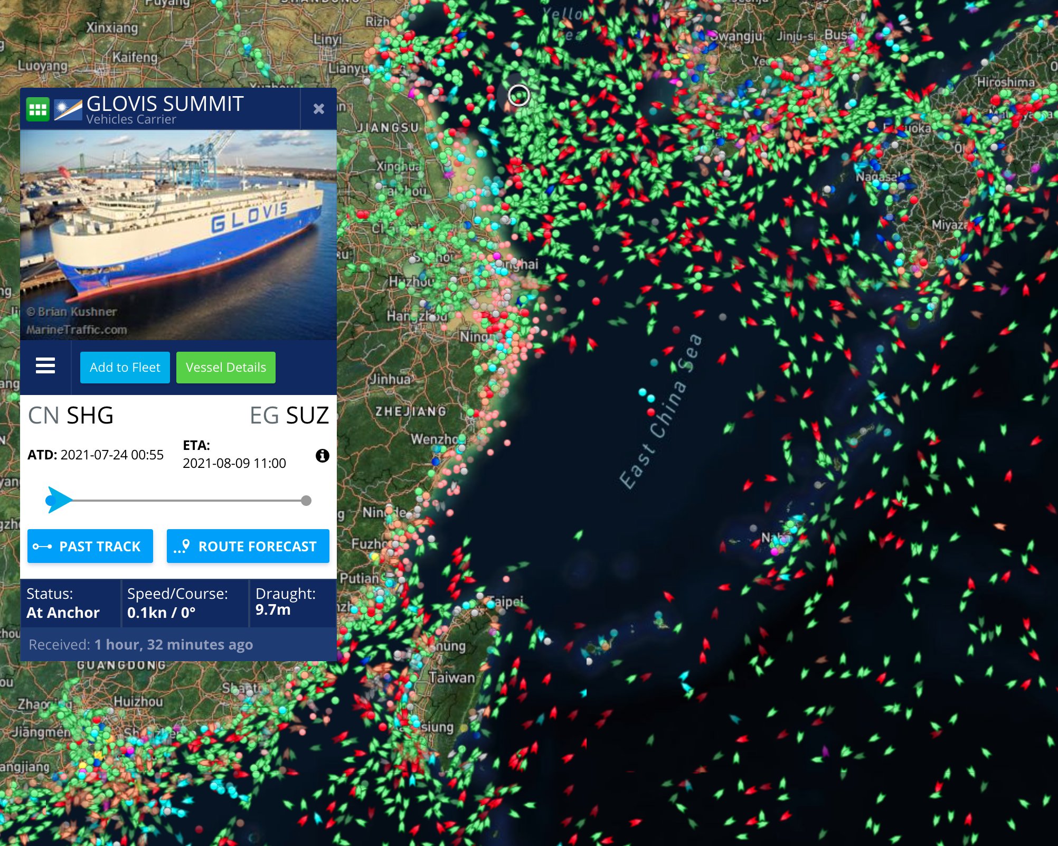Click the Xinxiang city label

point(111,27)
